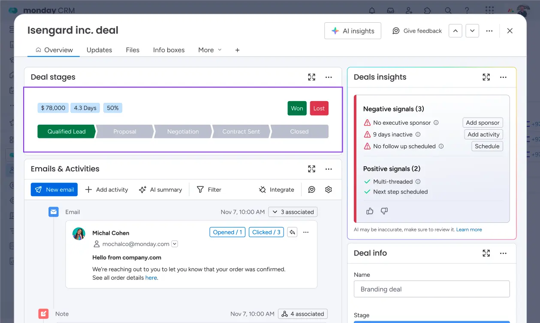This screenshot has width=540, height=323.
Task: Click Give feedback button
Action: [417, 31]
